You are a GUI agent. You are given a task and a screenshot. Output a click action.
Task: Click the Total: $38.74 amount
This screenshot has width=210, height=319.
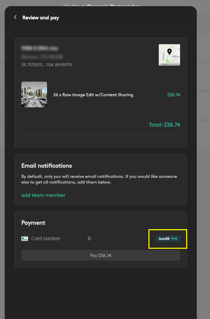tap(164, 125)
